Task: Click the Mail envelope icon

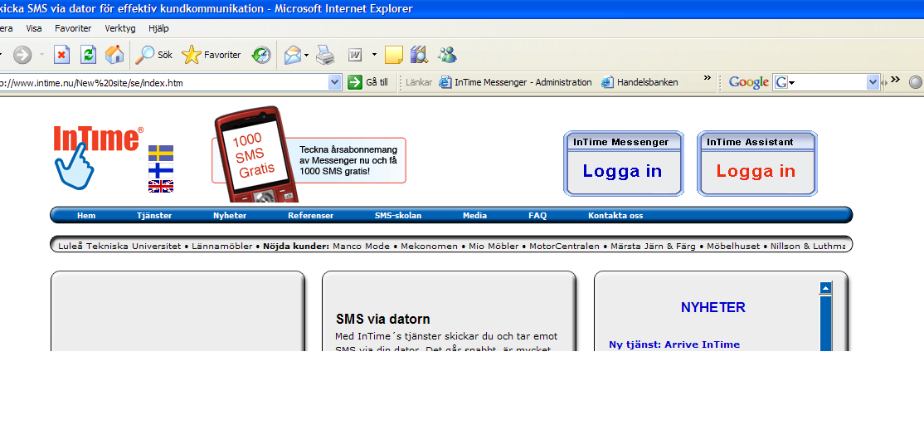Action: 293,55
